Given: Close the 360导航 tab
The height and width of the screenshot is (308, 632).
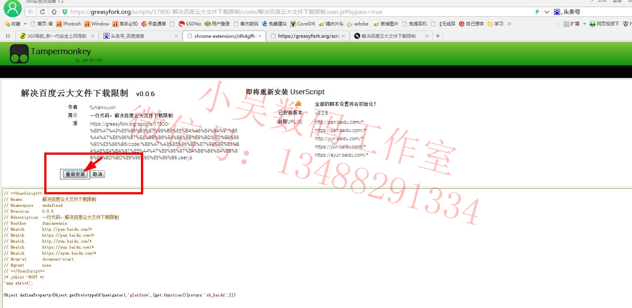Looking at the screenshot, I should tap(93, 36).
